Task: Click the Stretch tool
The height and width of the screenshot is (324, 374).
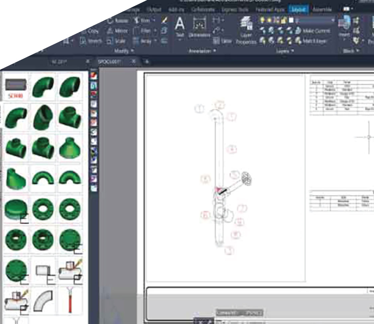Action: [x=91, y=41]
